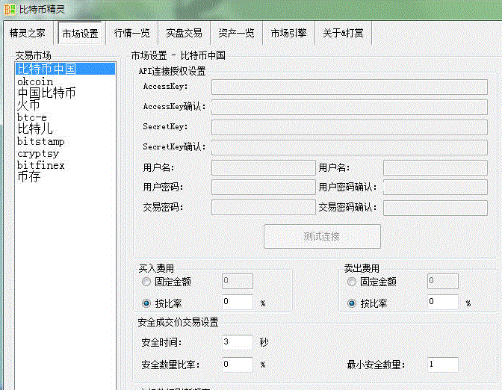Screen dimensions: 502x390
Task: Click the 比特币精灵 app icon in title bar
Action: click(9, 10)
